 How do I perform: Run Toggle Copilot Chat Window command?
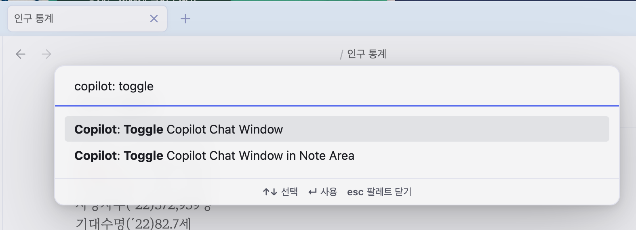click(x=337, y=129)
